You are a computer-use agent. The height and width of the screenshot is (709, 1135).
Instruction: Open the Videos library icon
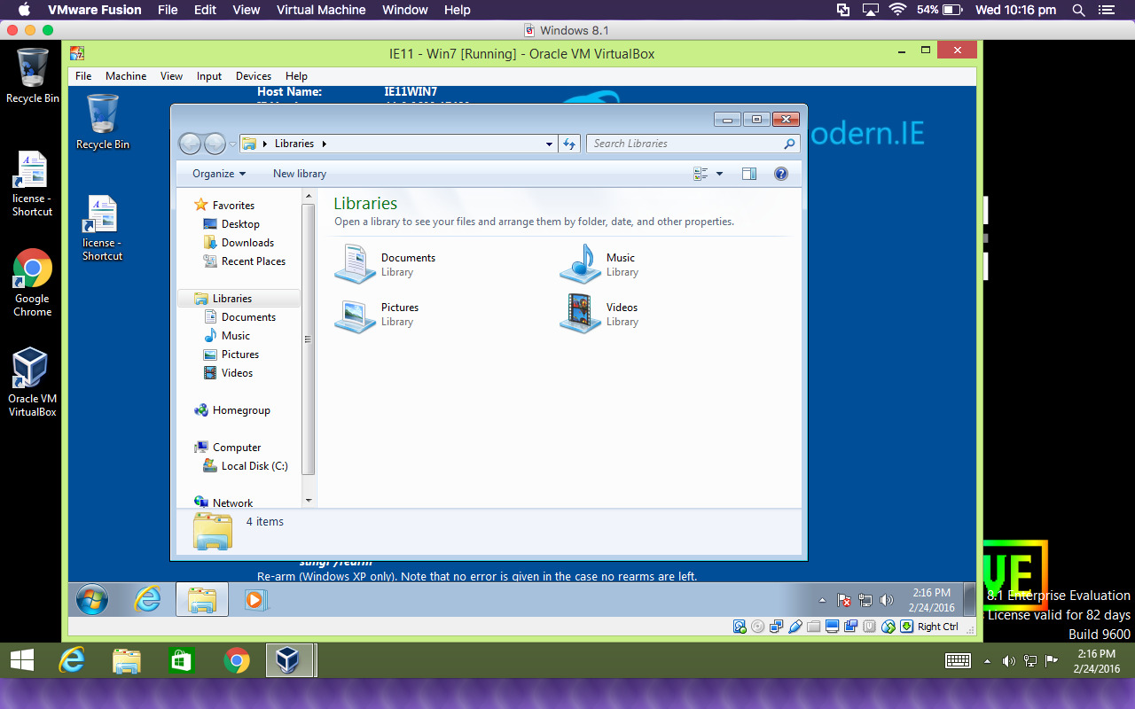tap(581, 314)
